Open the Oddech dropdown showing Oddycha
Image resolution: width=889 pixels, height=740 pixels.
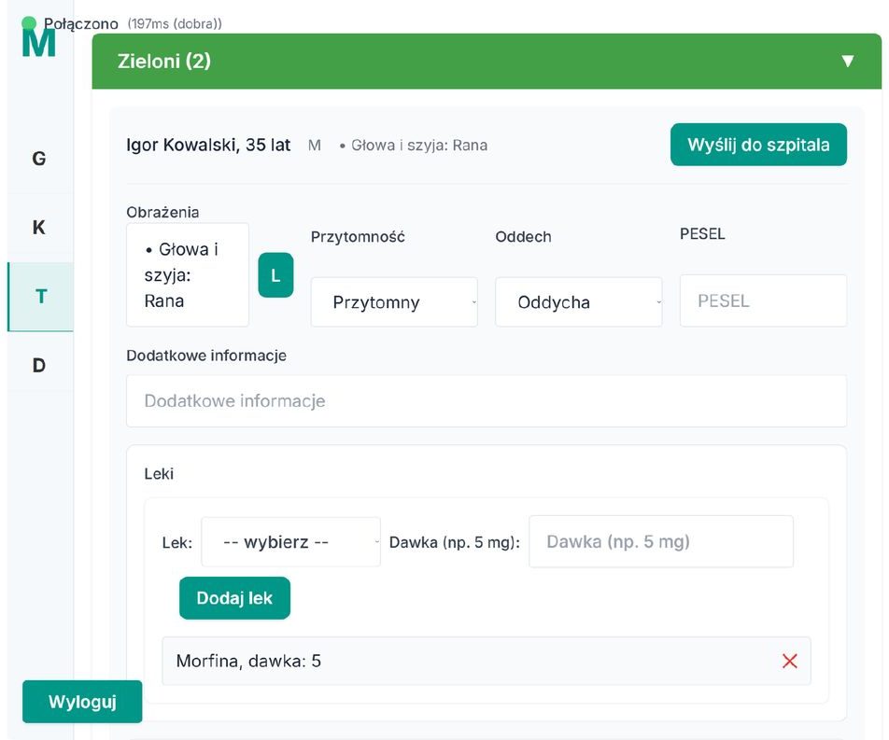578,302
